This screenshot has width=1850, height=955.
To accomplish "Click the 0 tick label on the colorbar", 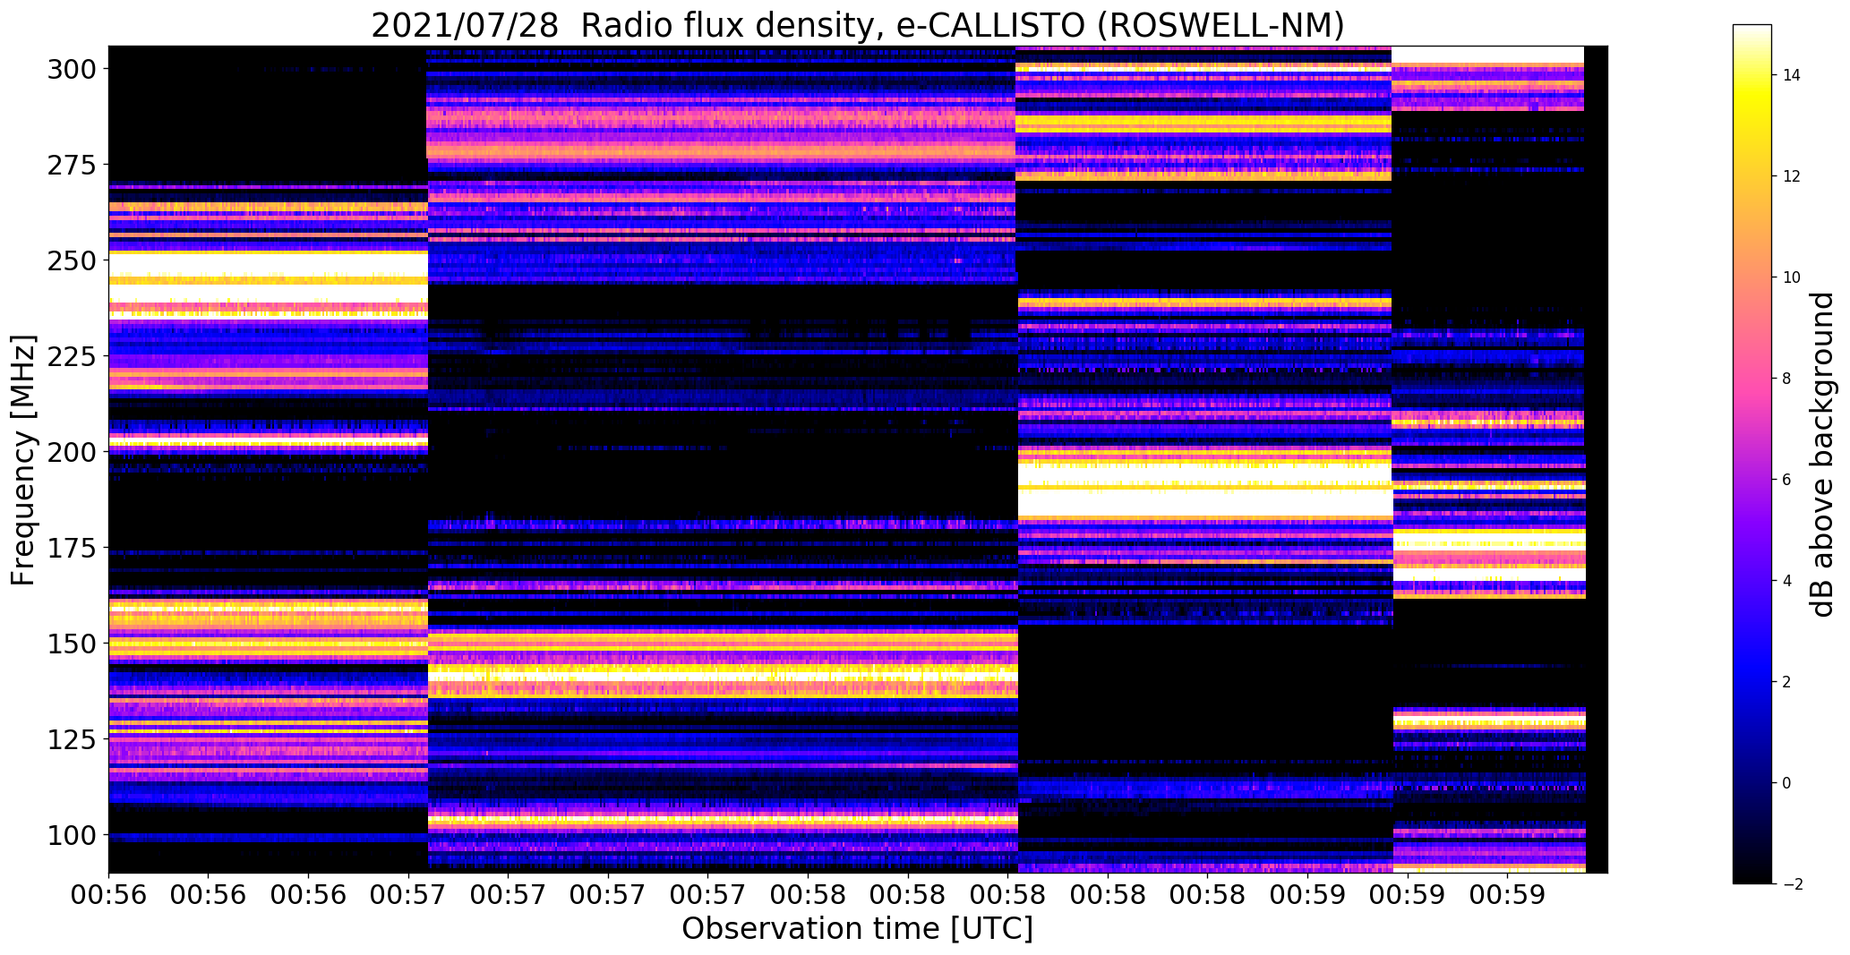I will pyautogui.click(x=1787, y=783).
